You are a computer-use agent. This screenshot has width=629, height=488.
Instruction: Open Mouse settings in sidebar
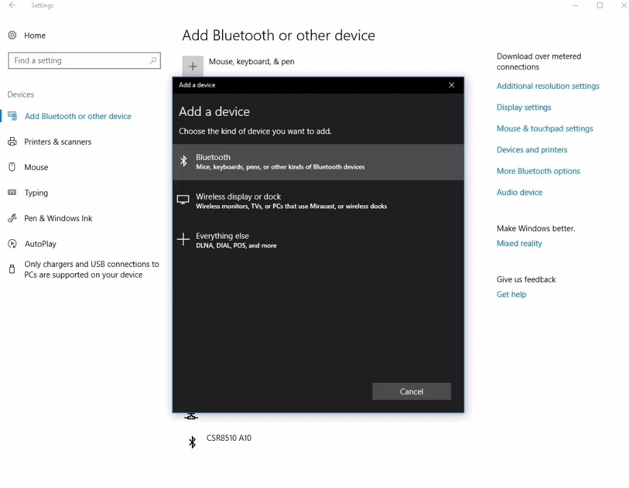(x=36, y=167)
